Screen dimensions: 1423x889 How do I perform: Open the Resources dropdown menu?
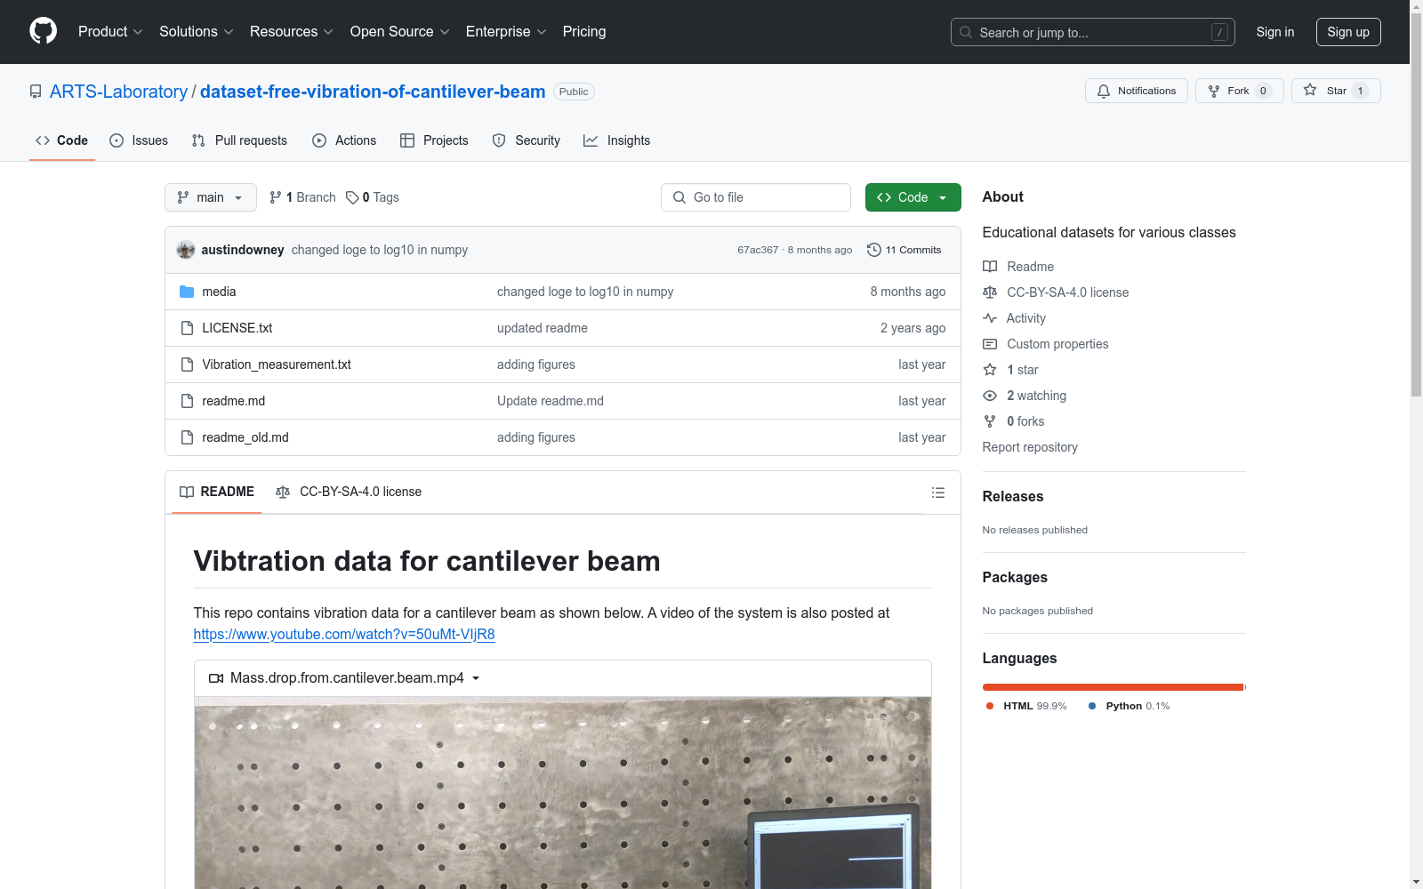(x=292, y=32)
